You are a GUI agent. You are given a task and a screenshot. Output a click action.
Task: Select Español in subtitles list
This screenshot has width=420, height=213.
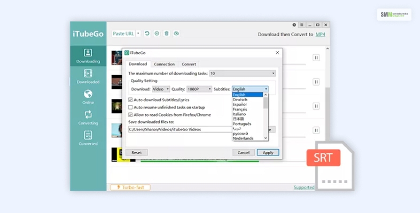[247, 104]
